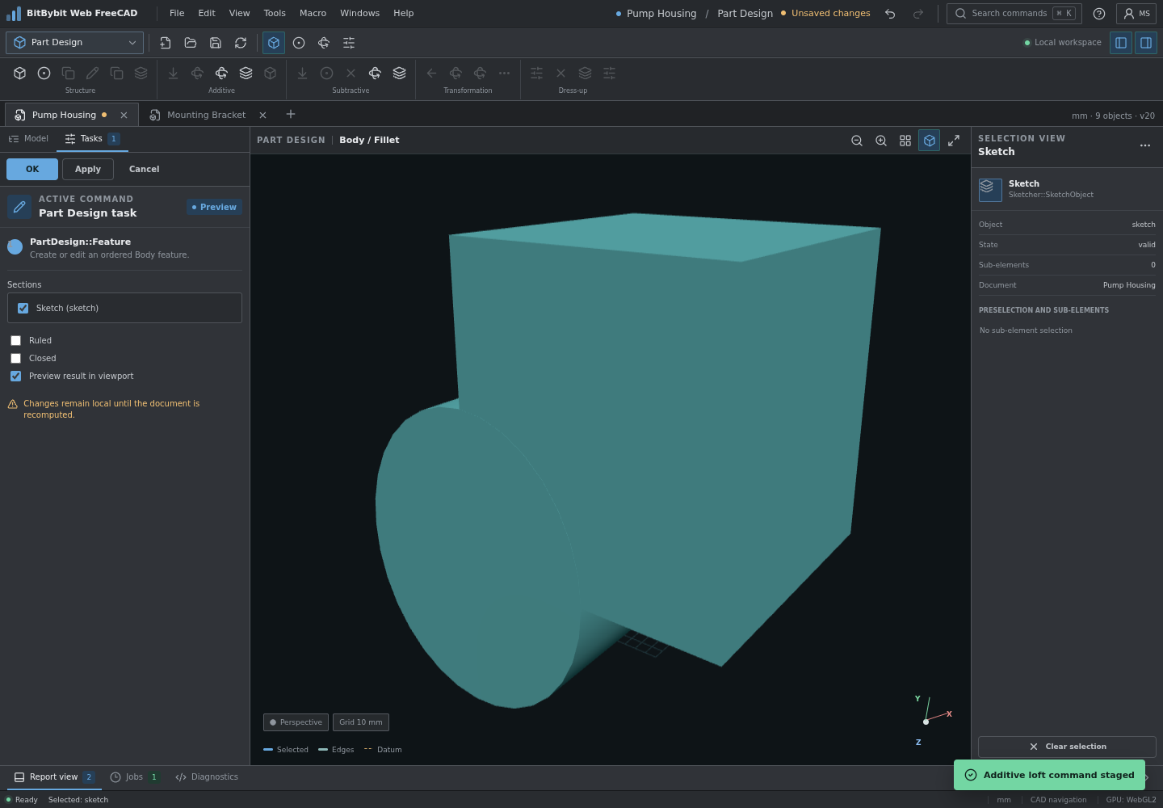Screen dimensions: 1163x808
Task: Toggle the Perspective view button
Action: (x=296, y=722)
